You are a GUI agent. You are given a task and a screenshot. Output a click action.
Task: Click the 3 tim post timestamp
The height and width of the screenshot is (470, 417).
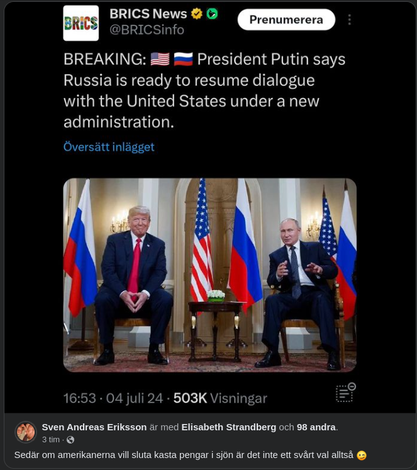50,439
